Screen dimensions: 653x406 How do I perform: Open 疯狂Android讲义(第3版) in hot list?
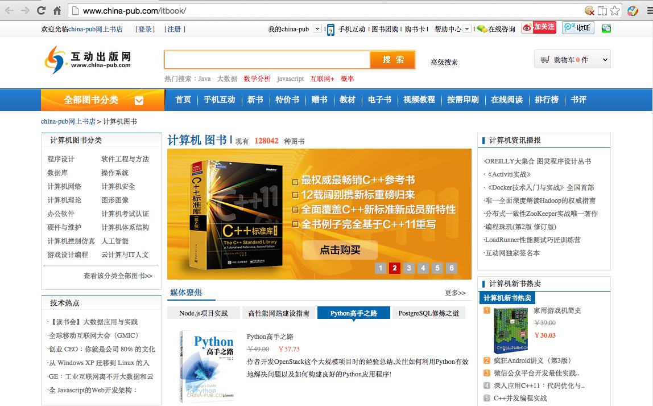(x=532, y=360)
